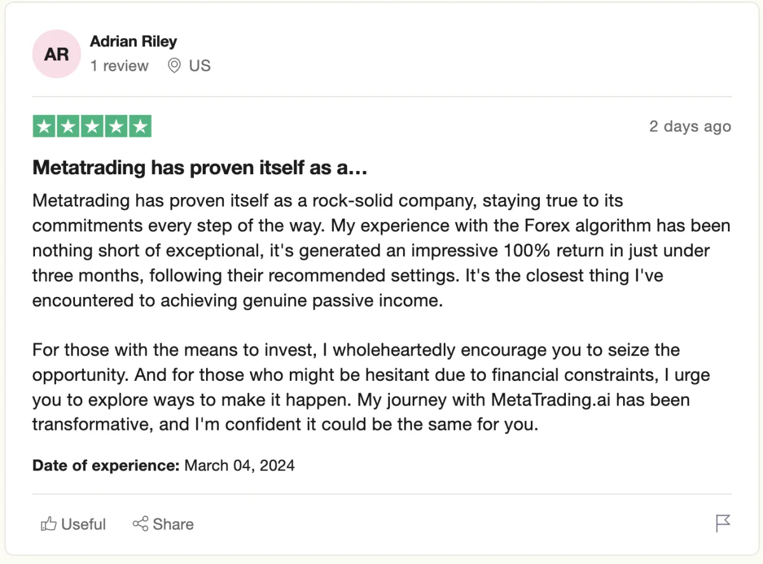Click the Share text label
763x564 pixels.
[174, 524]
